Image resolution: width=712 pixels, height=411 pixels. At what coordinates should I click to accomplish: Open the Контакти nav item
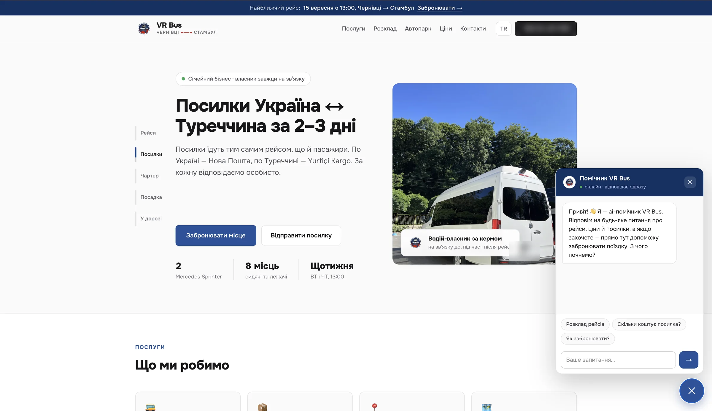coord(473,28)
